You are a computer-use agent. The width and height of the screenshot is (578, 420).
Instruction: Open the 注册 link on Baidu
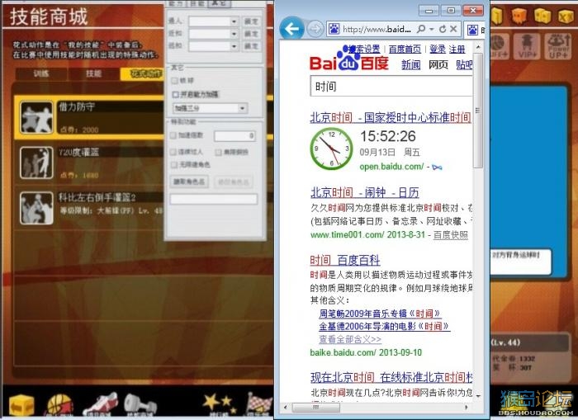pos(457,49)
